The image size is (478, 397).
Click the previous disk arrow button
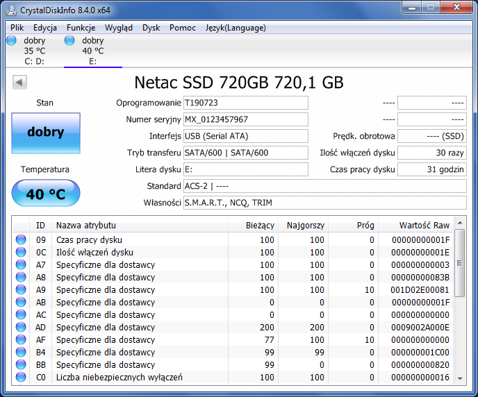pos(19,83)
